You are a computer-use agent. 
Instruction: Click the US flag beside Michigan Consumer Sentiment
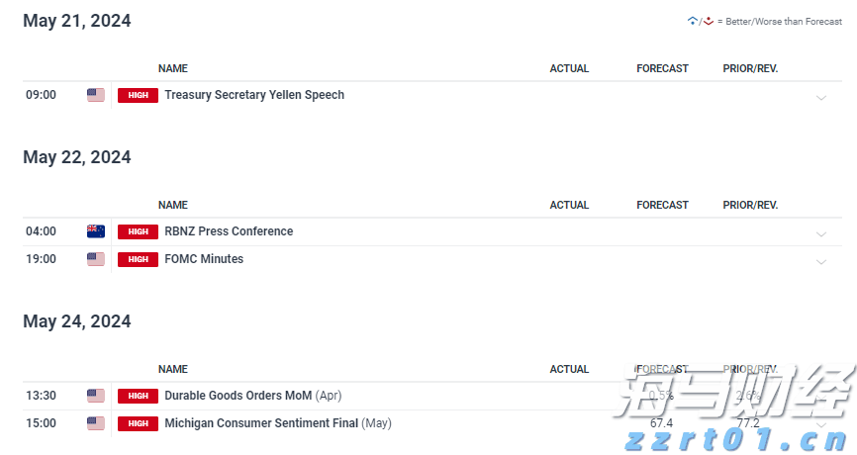pyautogui.click(x=95, y=423)
